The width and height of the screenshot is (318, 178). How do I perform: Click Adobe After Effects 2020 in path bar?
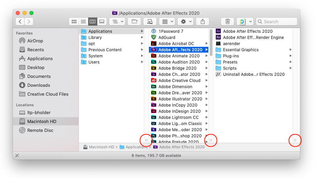coord(179,147)
